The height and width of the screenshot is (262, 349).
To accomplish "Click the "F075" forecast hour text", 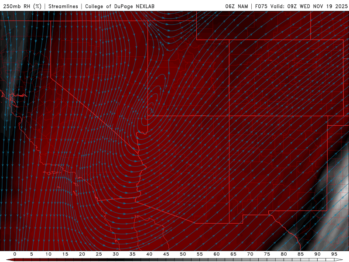I will click(261, 6).
